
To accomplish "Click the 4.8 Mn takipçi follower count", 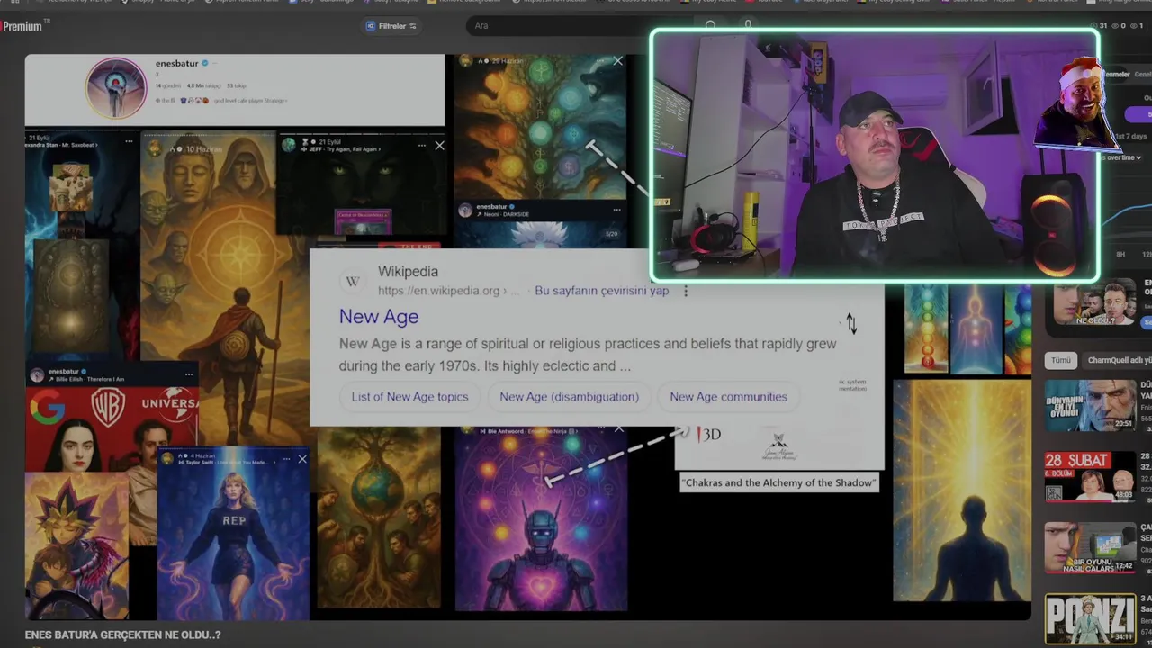I will [204, 85].
